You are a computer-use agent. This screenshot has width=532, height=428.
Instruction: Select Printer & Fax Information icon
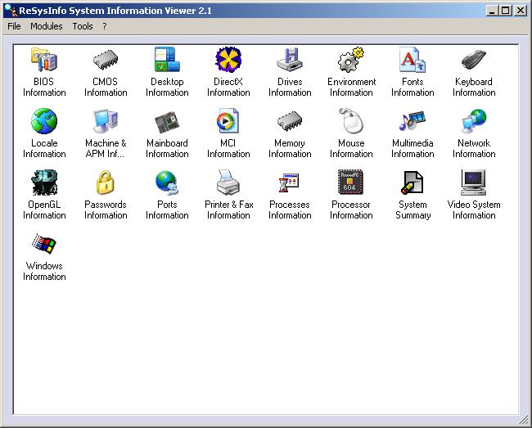click(228, 182)
